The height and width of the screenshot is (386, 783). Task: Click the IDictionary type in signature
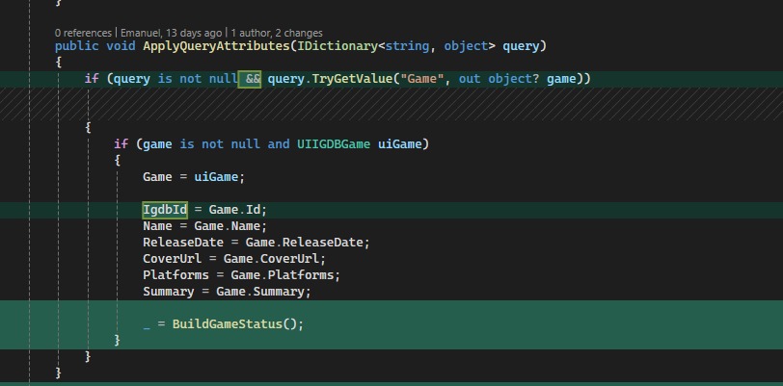coord(337,46)
